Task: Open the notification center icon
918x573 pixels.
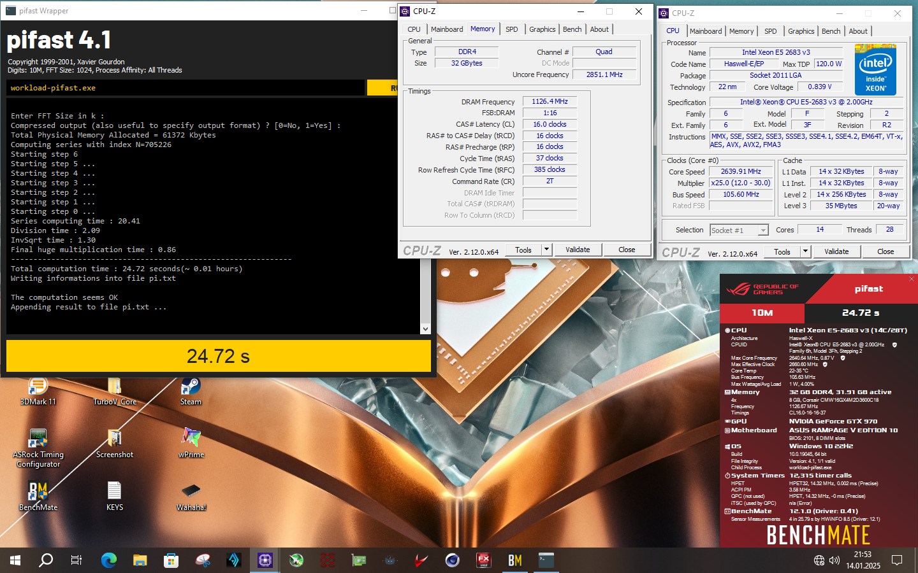Action: [897, 560]
